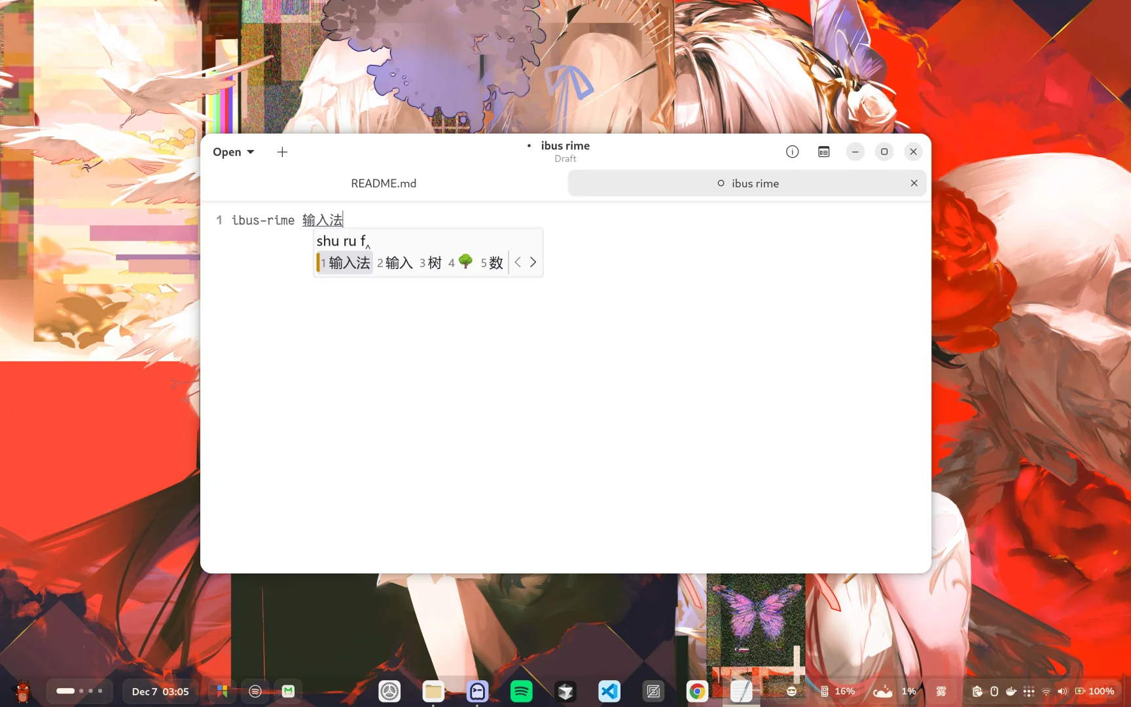Click line number 1 in the gutter
Screen dimensions: 1131x707
219,220
